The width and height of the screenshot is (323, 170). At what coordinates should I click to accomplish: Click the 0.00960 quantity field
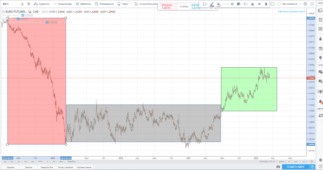[x=184, y=6]
